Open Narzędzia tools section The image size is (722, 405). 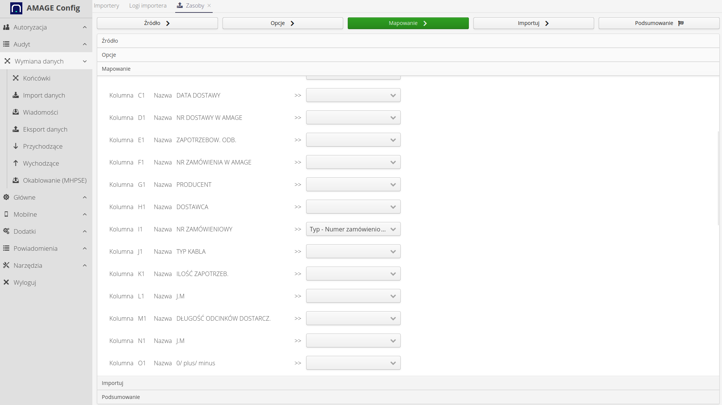(27, 265)
